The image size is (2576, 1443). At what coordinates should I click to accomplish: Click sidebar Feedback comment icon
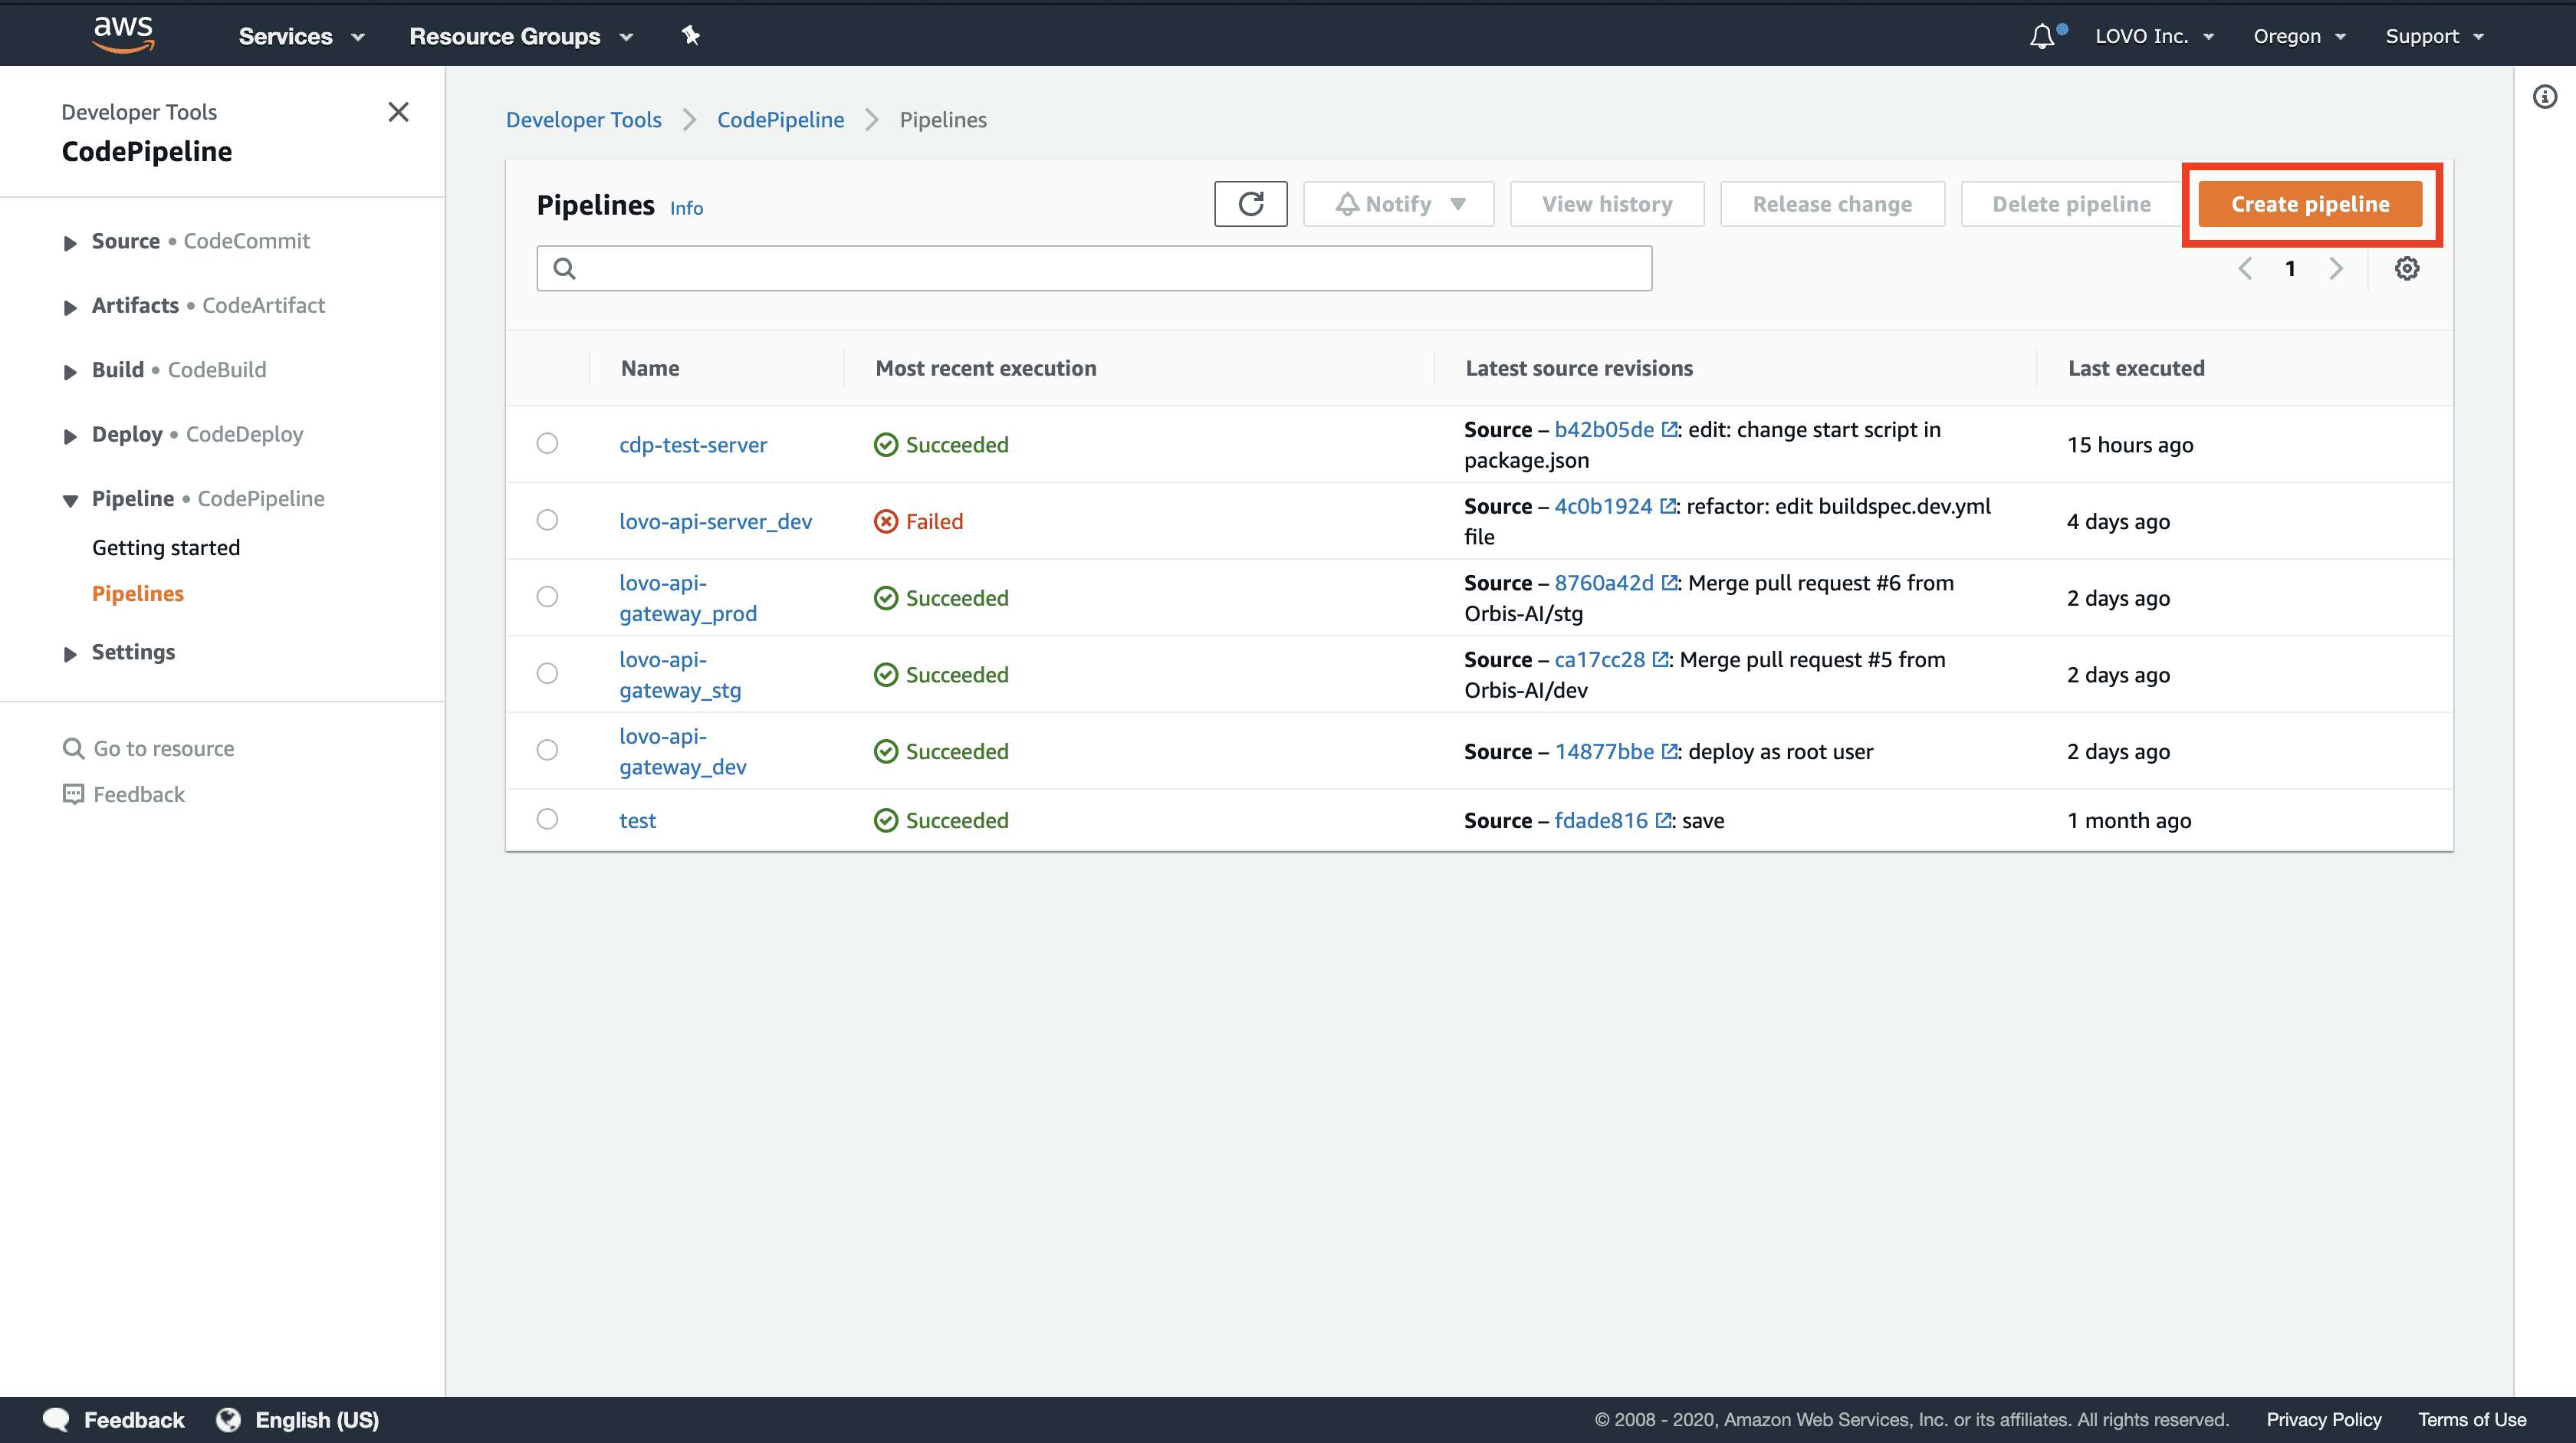73,794
